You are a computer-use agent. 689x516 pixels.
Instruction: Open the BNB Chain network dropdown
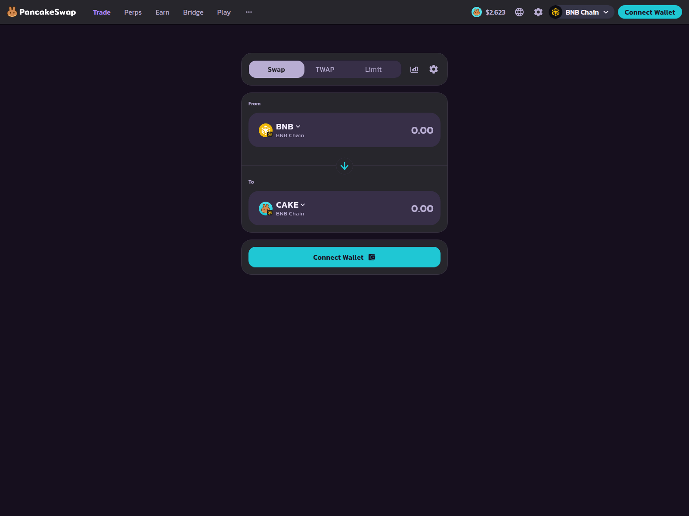582,12
